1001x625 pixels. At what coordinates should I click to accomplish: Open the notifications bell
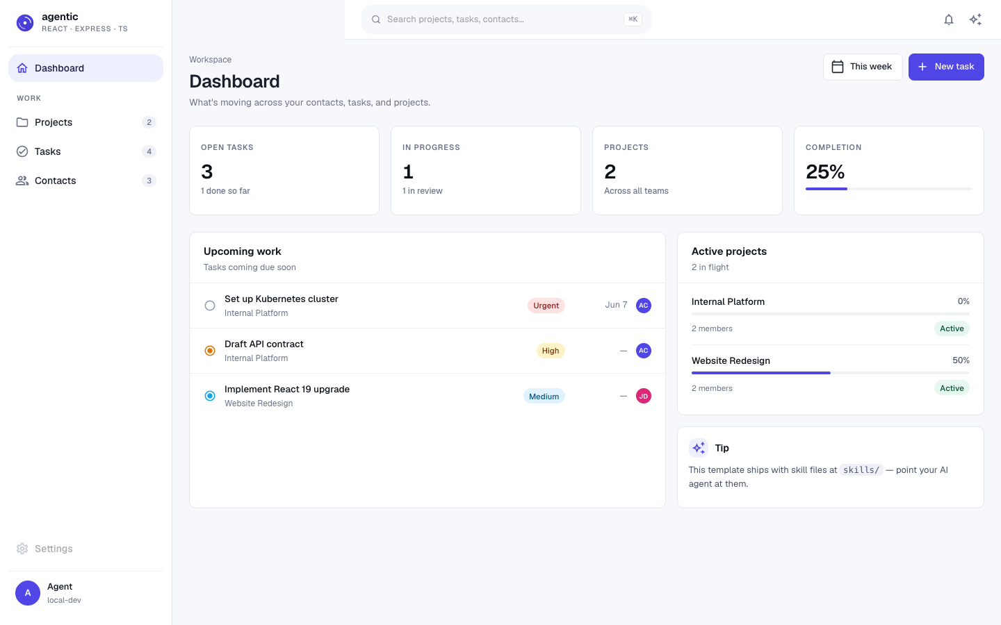point(949,19)
